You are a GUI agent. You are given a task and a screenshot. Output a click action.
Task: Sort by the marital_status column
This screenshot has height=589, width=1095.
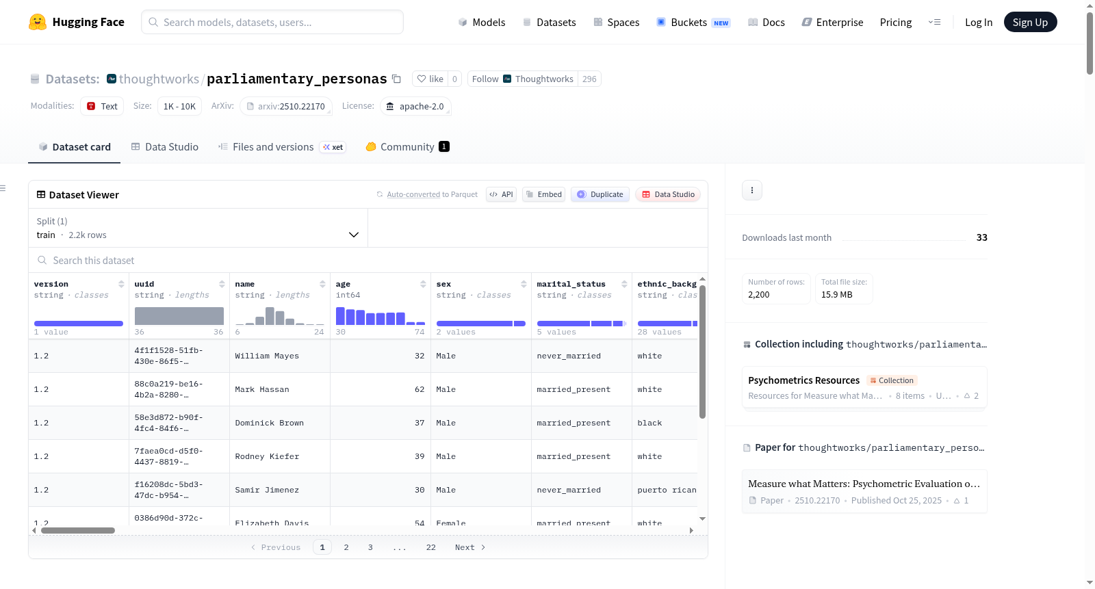click(624, 284)
